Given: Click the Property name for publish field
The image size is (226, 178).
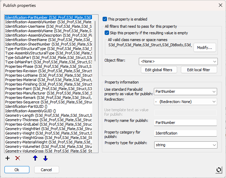Looking at the screenshot, I should tap(185, 123).
